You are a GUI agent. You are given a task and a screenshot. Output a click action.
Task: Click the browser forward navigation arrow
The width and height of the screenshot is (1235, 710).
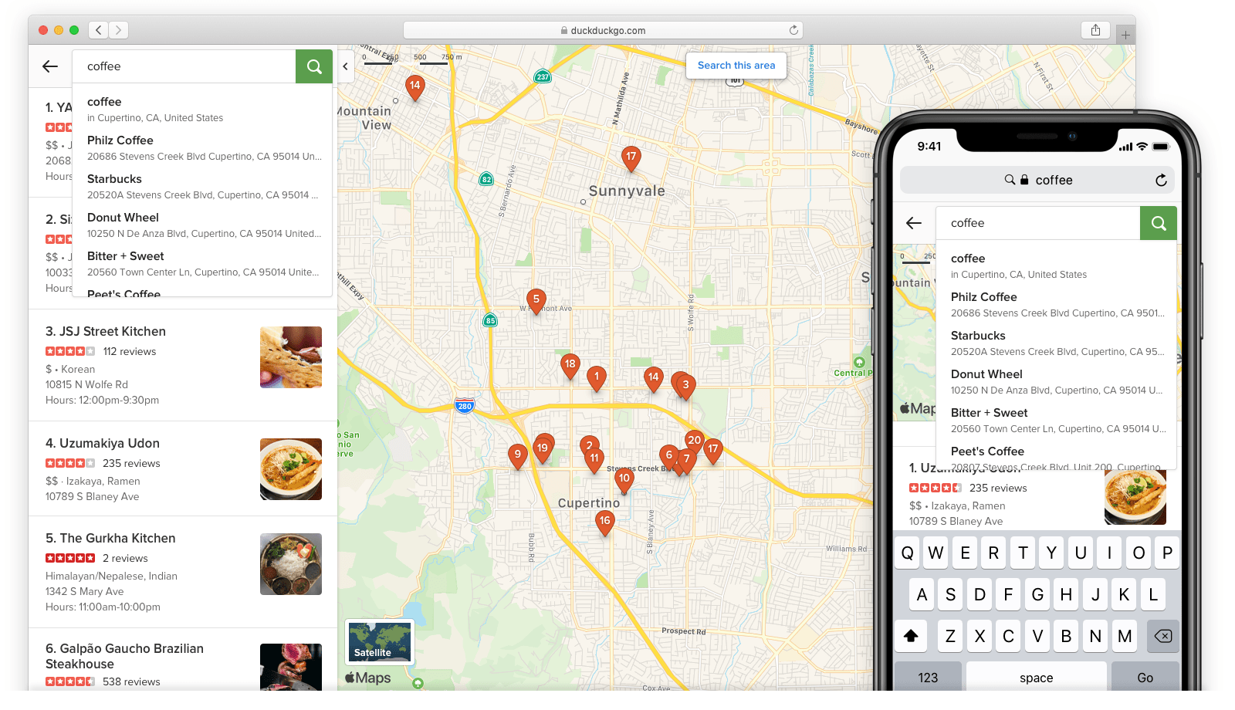click(x=119, y=29)
